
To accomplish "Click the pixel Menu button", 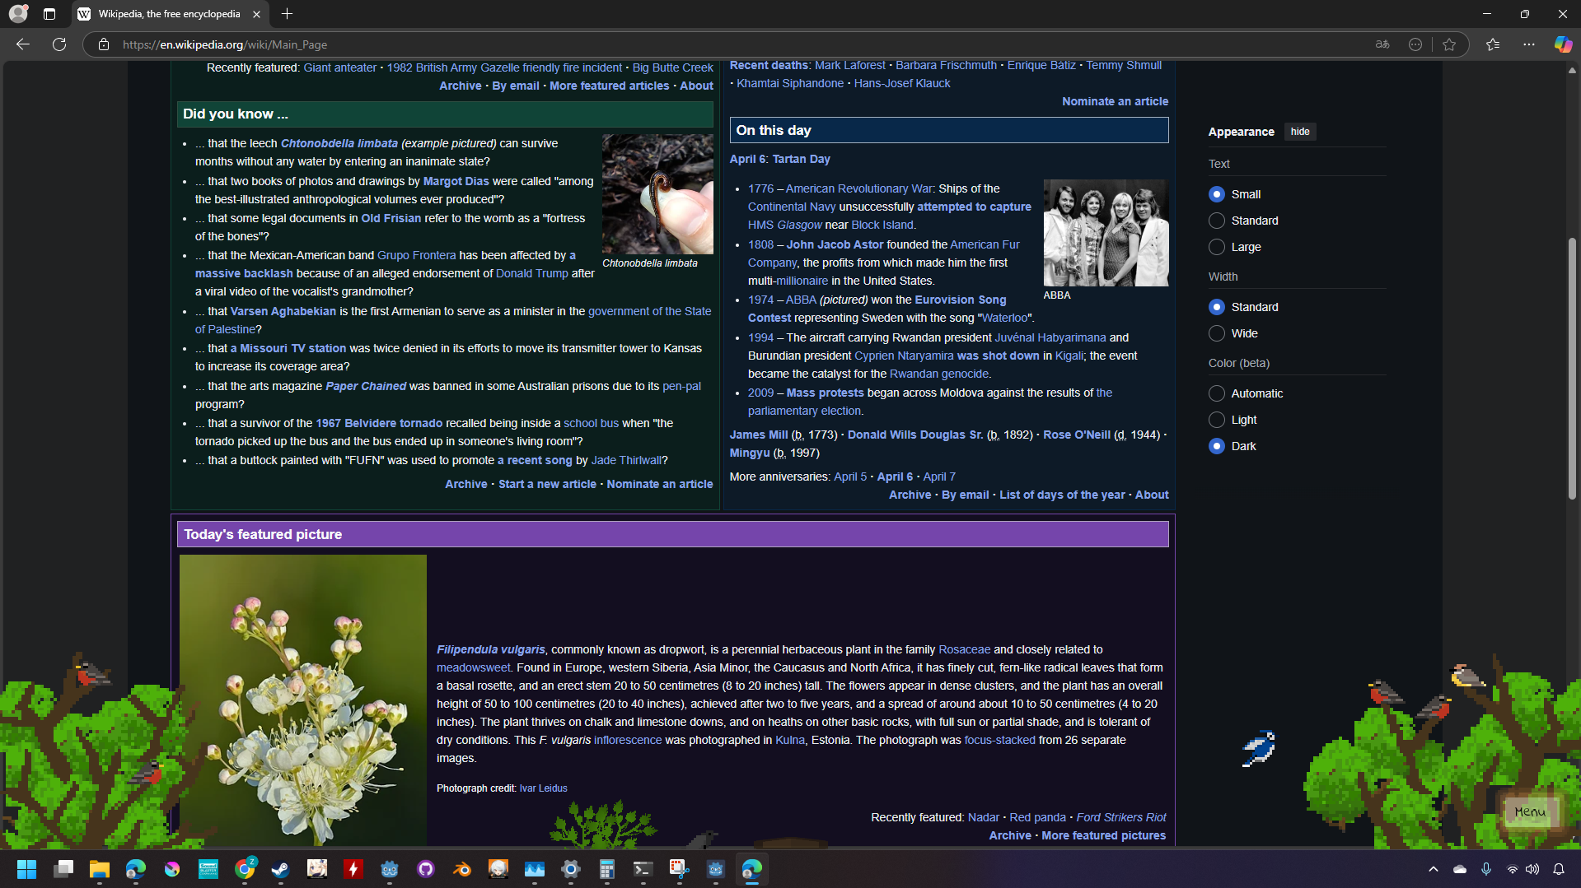I will (x=1530, y=812).
